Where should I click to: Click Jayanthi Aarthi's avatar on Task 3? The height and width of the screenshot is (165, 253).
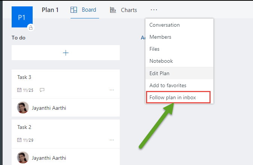[23, 108]
